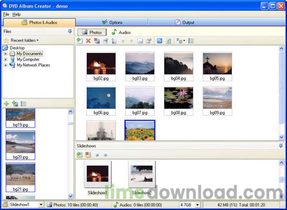Click green plus to add selected file
This screenshot has width=287, height=210.
click(x=6, y=104)
